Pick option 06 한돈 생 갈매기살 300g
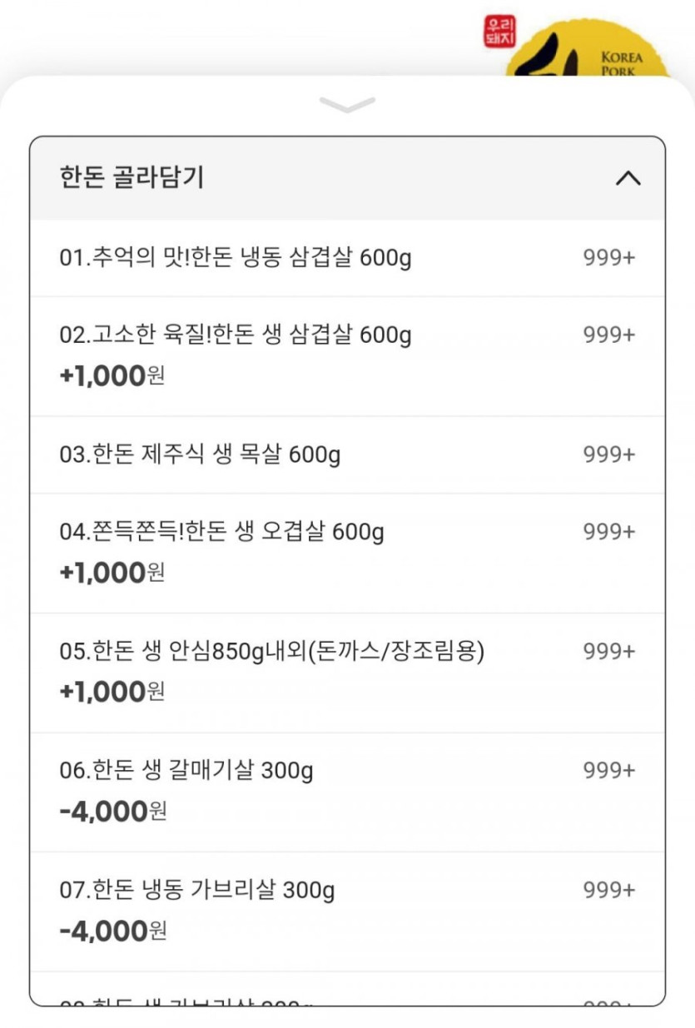 186,771
